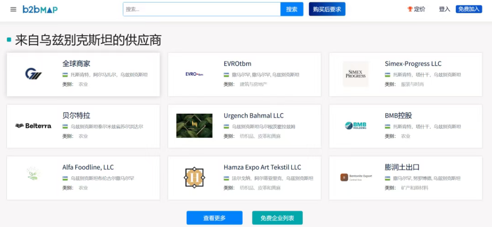Click 建筑与房地产 category in EVROtbm card
Image resolution: width=492 pixels, height=227 pixels.
point(254,84)
